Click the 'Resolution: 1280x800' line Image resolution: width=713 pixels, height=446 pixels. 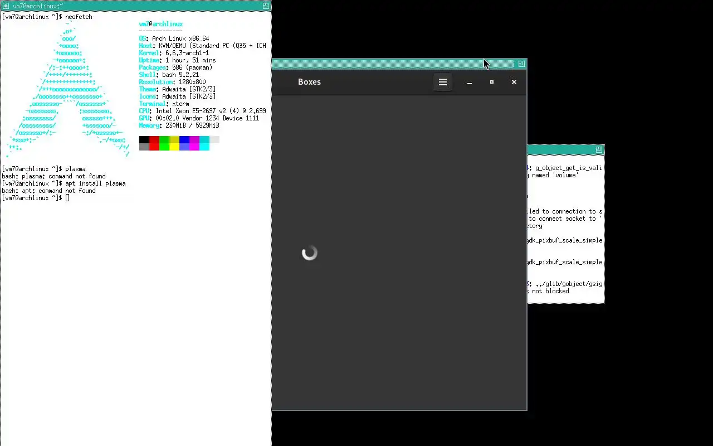pyautogui.click(x=172, y=82)
